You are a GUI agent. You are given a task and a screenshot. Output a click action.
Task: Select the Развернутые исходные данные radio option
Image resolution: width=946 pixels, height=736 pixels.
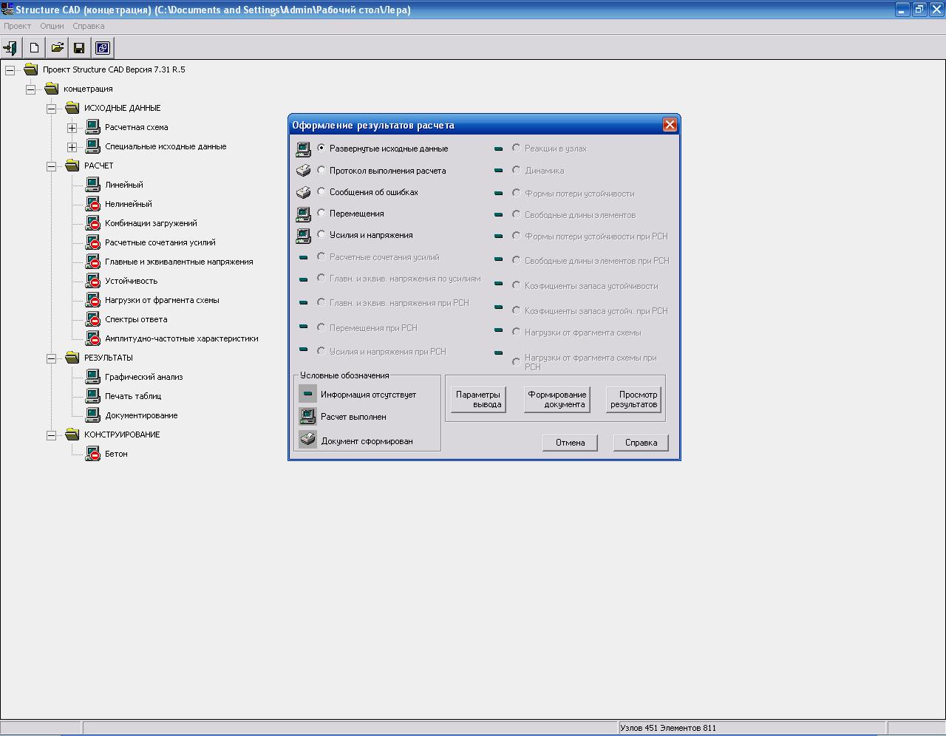[321, 148]
